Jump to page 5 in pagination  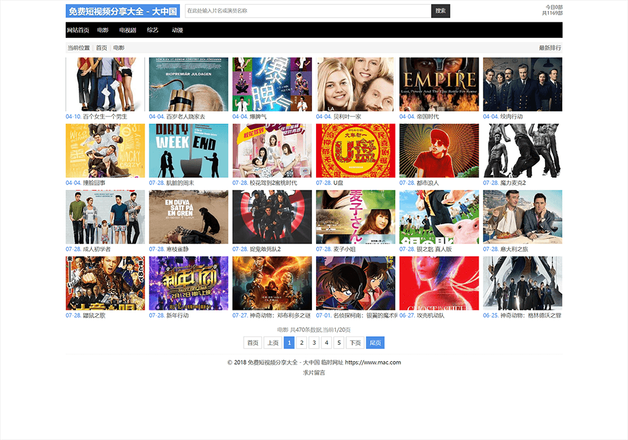pos(339,343)
